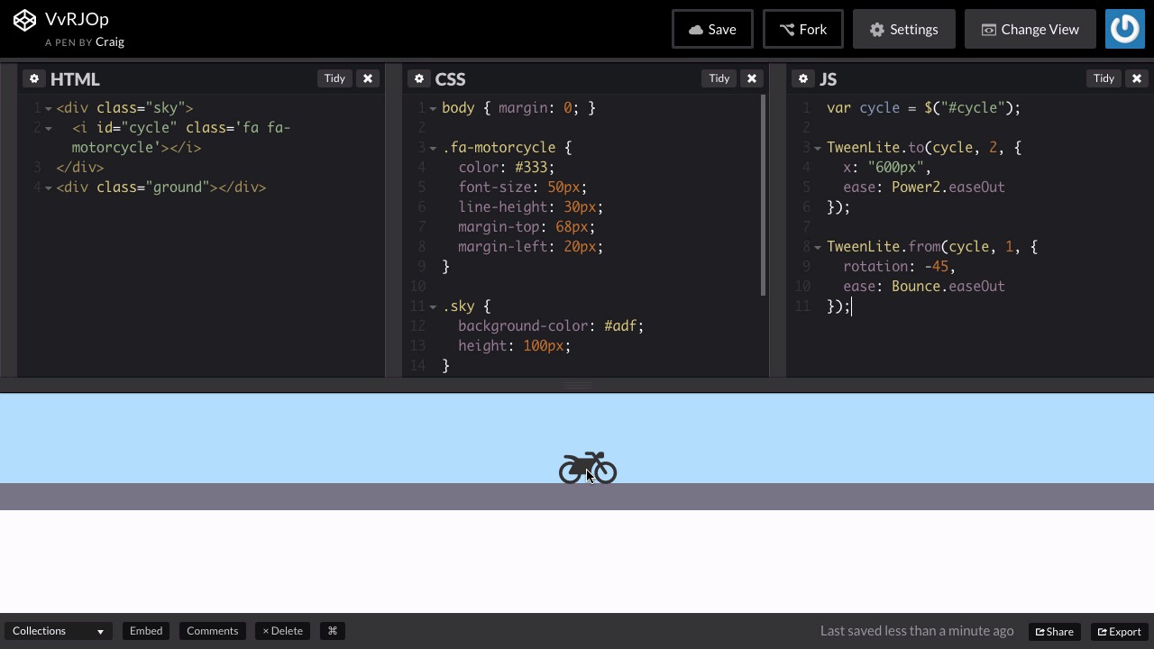This screenshot has height=649, width=1154.
Task: Close the HTML editor panel
Action: point(368,78)
